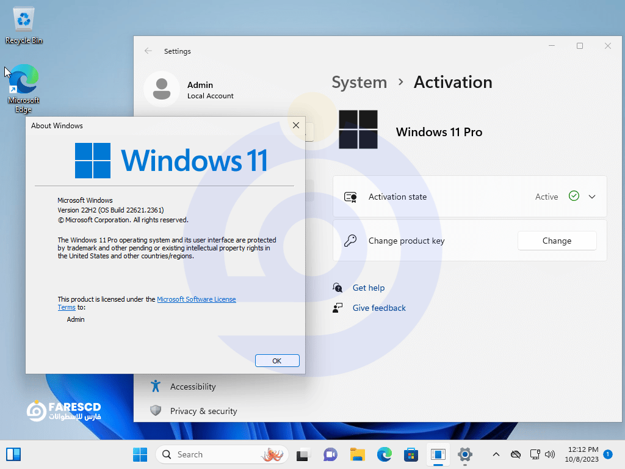This screenshot has height=469, width=625.
Task: Click the Give feedback person icon
Action: [x=338, y=308]
